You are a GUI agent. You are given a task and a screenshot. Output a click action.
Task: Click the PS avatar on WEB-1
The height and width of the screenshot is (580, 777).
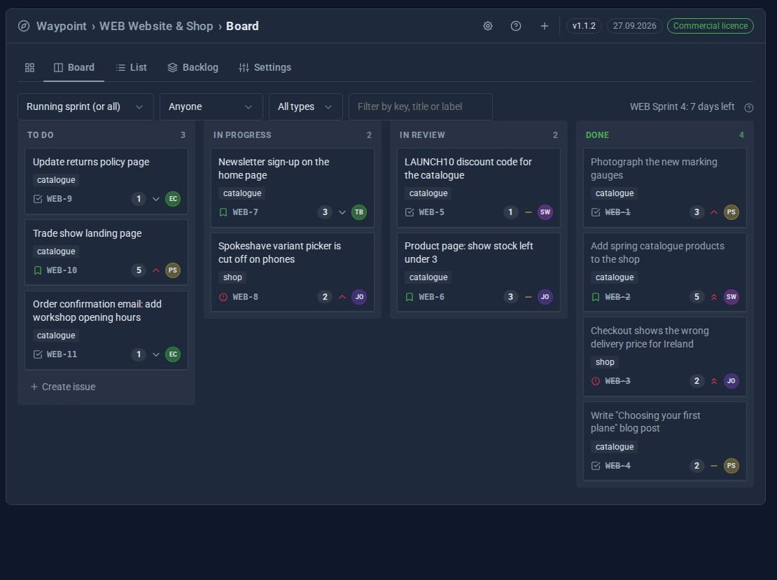click(731, 212)
